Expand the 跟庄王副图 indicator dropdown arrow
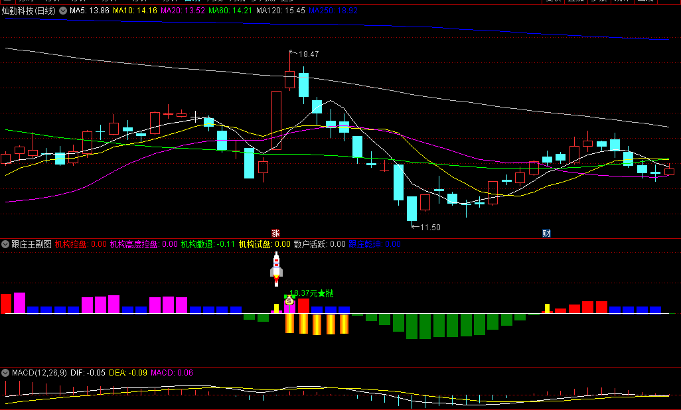The height and width of the screenshot is (410, 681). 5,244
